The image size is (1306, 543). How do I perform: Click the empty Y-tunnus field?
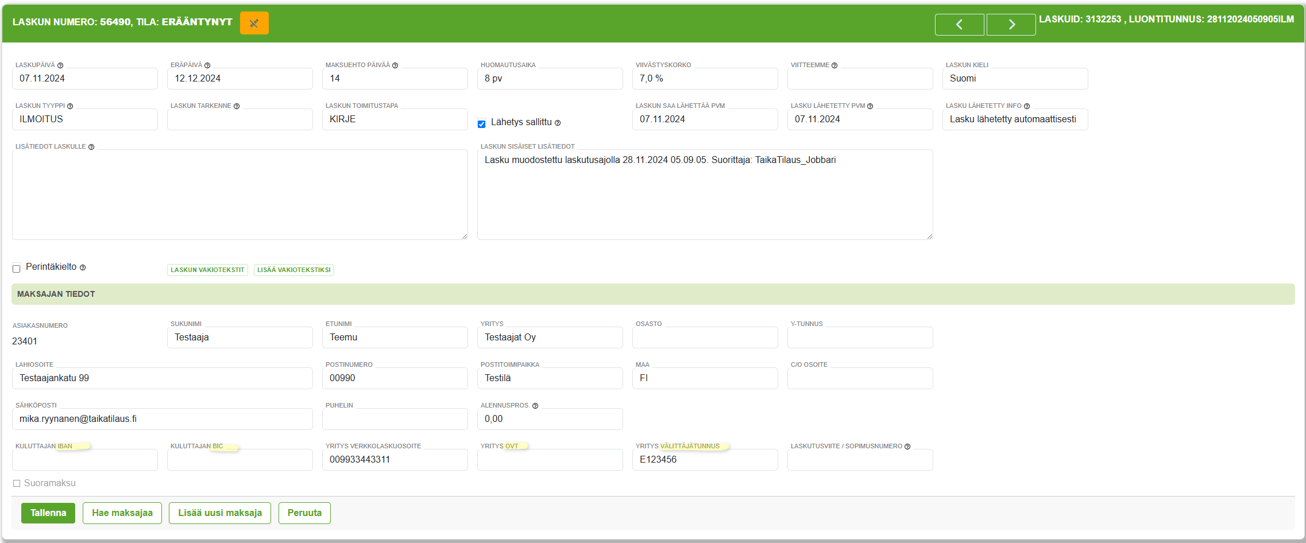860,338
